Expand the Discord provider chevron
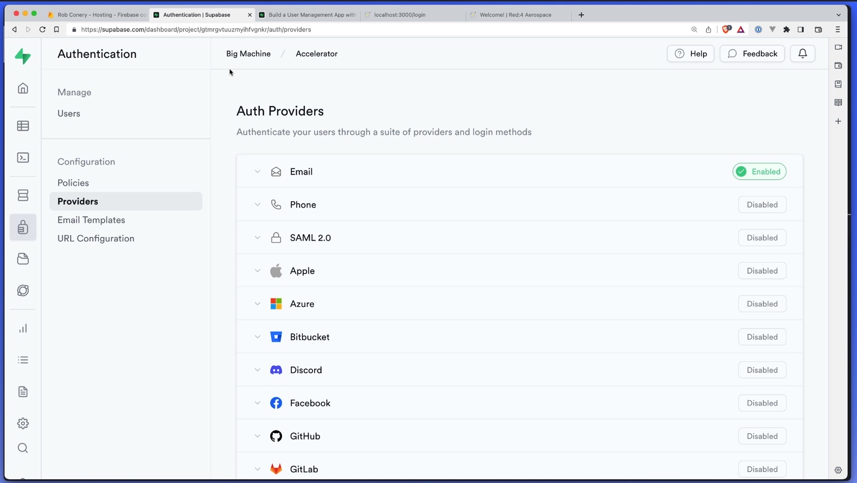This screenshot has height=483, width=857. [258, 370]
